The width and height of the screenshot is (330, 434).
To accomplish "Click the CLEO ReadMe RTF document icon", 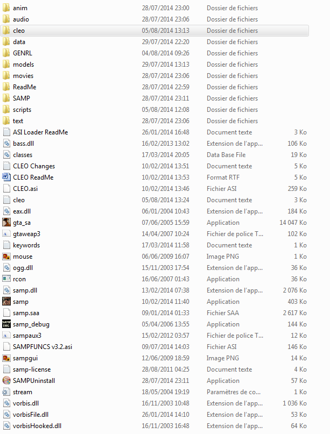I will click(6, 177).
